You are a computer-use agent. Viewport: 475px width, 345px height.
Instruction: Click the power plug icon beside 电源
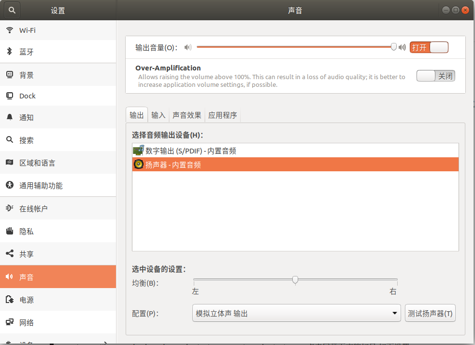tap(10, 299)
